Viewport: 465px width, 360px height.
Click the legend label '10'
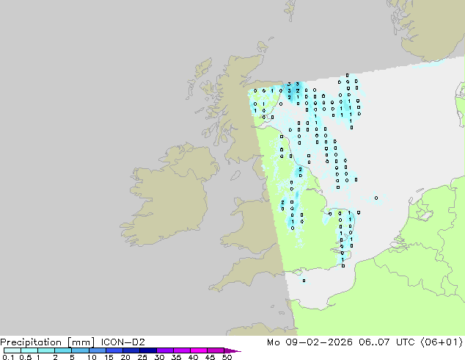point(92,357)
